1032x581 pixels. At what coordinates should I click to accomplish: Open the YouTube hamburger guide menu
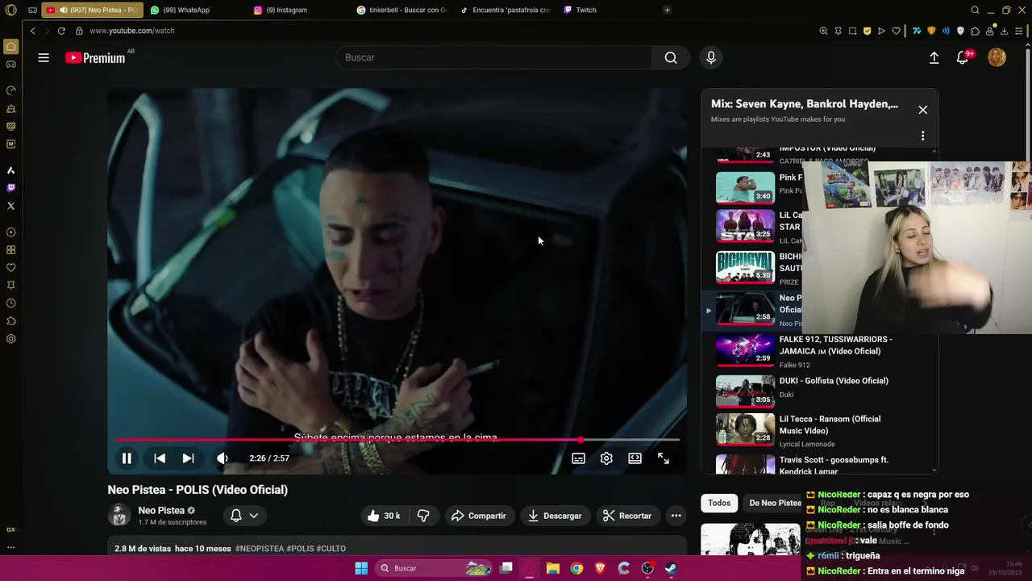44,57
